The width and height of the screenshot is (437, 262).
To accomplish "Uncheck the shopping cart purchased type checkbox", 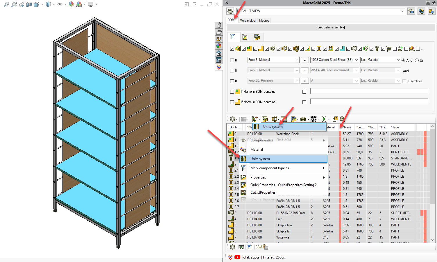I will 383,49.
